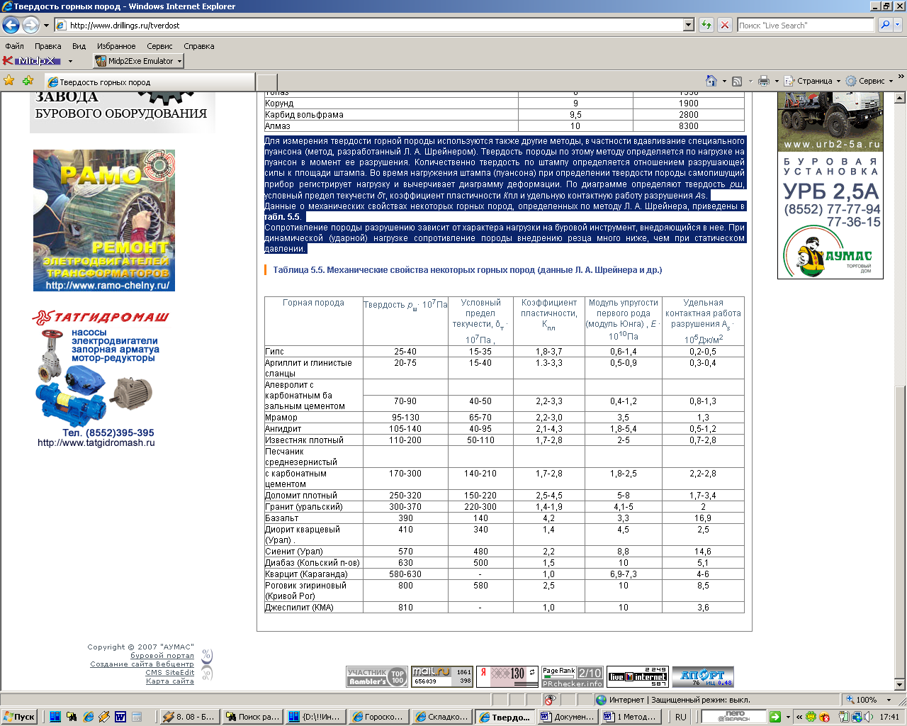Click the Add to Favorites star-plus icon
The width and height of the screenshot is (907, 726).
click(28, 81)
